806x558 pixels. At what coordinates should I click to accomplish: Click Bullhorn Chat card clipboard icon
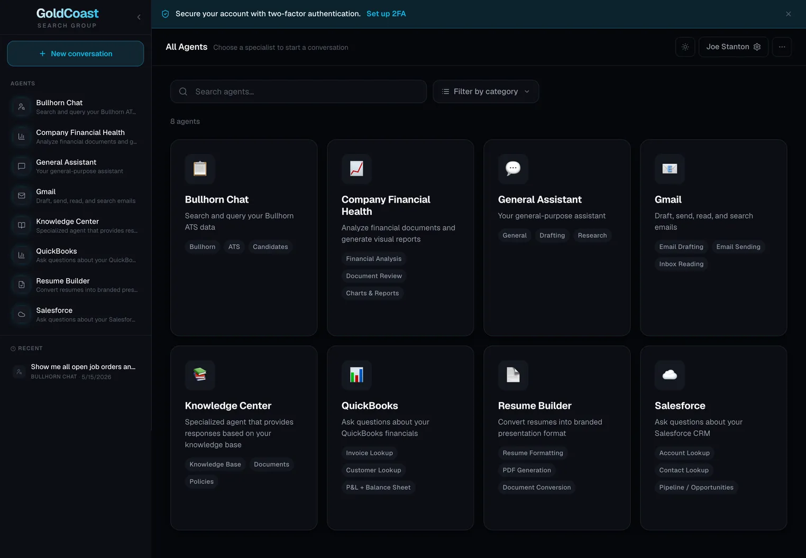[x=200, y=169]
